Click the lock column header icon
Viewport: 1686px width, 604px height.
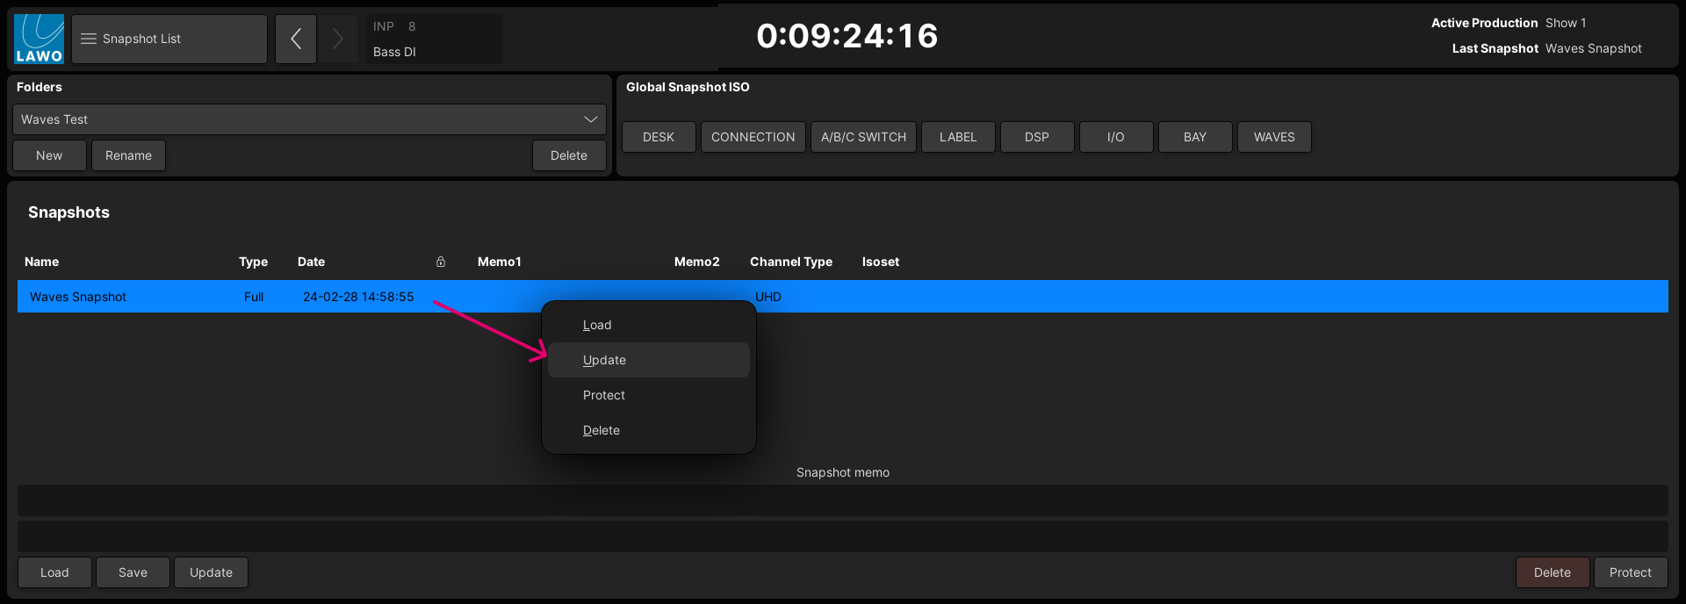[x=441, y=262]
